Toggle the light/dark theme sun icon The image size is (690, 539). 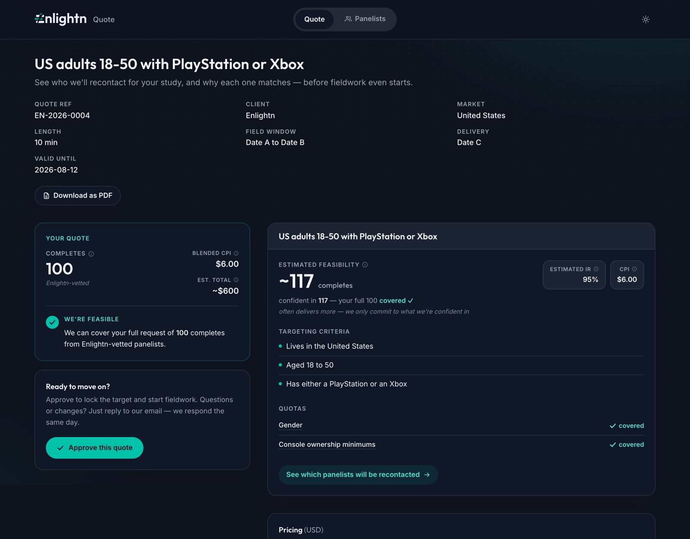(646, 19)
